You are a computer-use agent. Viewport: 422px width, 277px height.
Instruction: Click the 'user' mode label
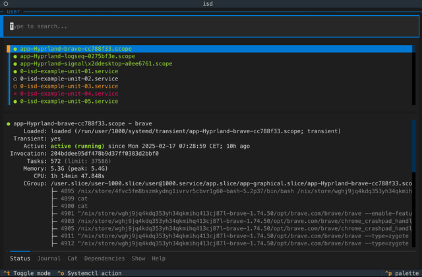tap(13, 11)
